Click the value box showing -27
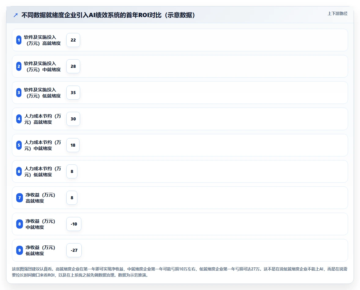This screenshot has width=360, height=290. point(74,250)
